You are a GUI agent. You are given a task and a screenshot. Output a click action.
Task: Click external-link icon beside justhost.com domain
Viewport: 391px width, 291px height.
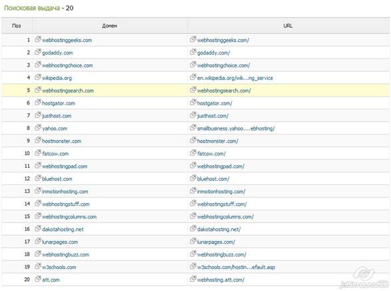tap(38, 115)
